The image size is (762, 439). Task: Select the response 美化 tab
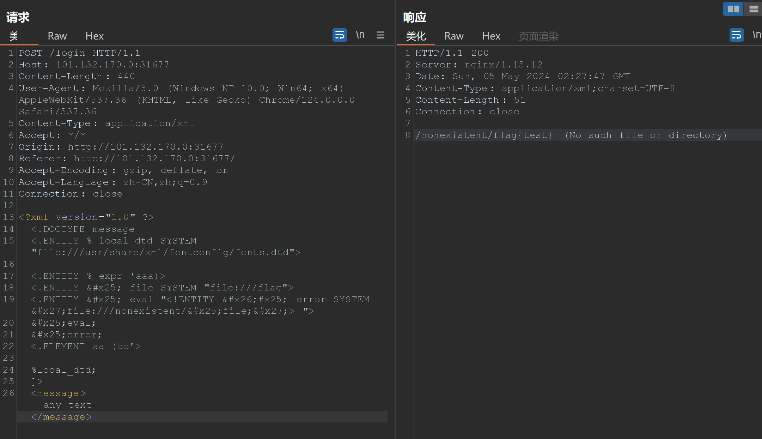coord(416,36)
